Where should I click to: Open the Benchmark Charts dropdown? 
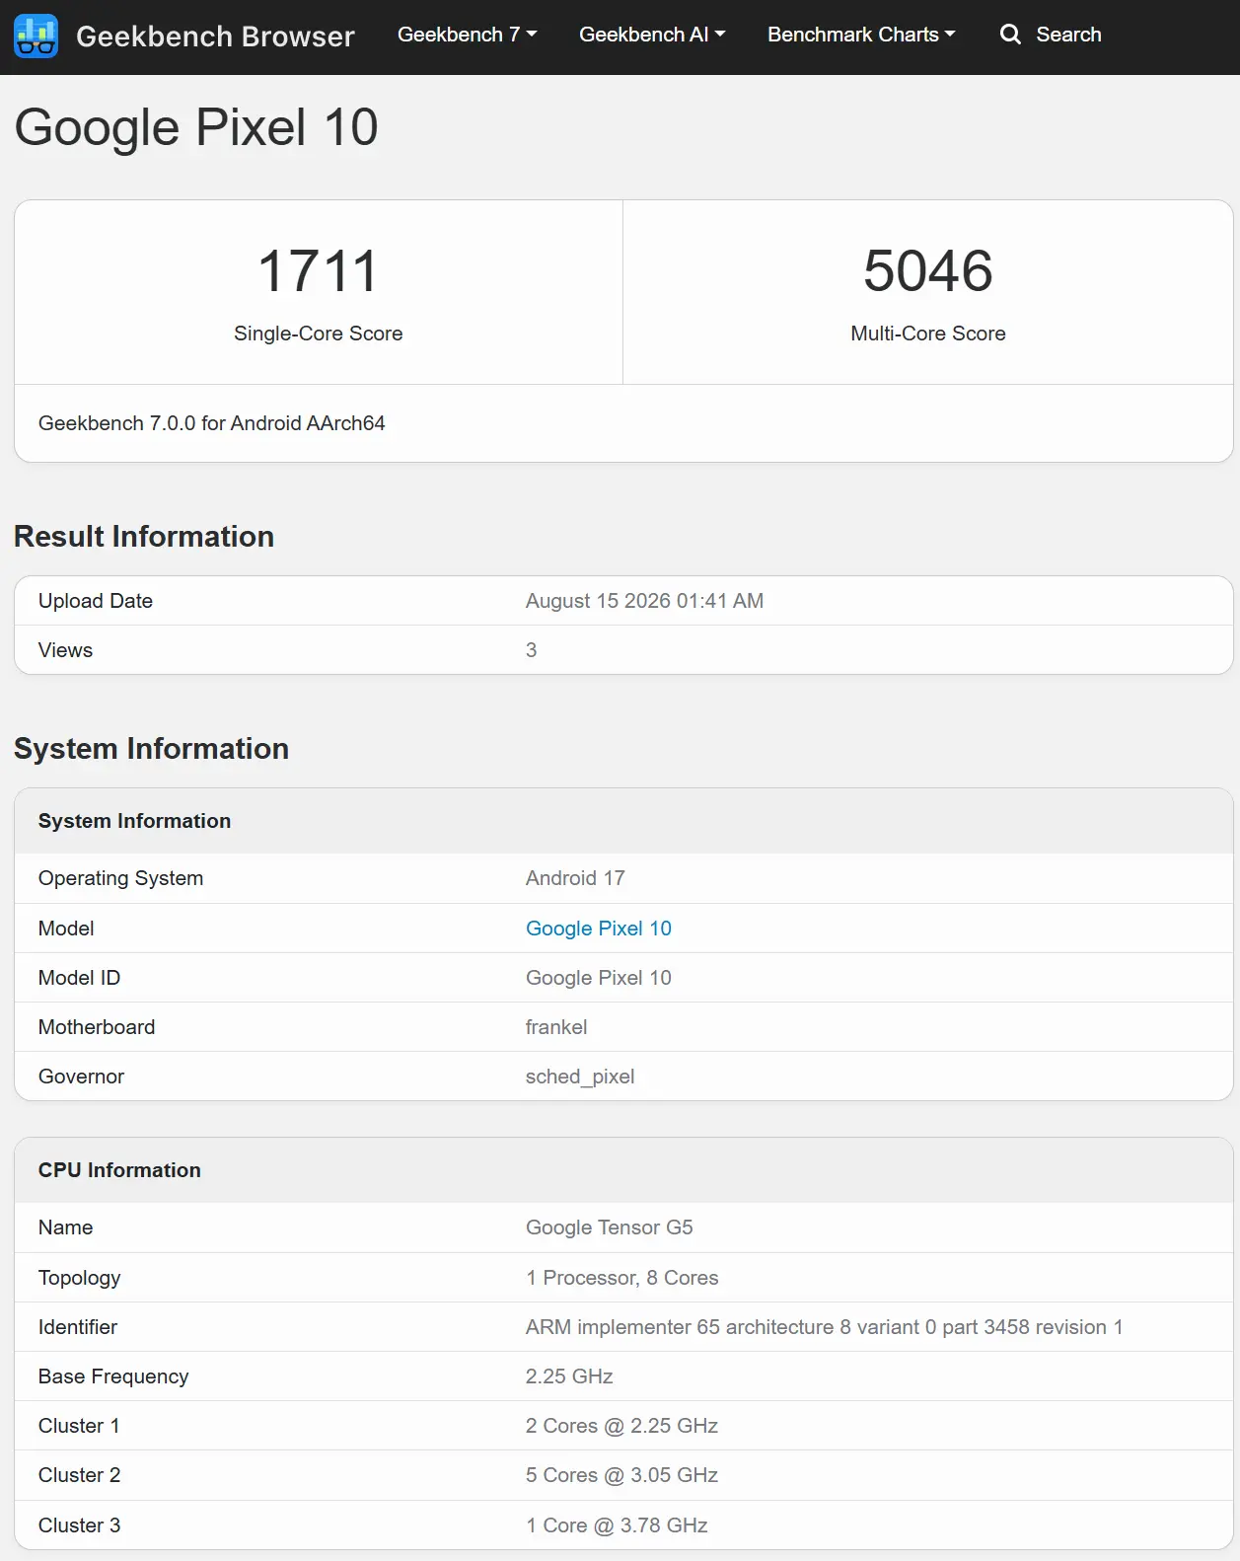pyautogui.click(x=861, y=35)
